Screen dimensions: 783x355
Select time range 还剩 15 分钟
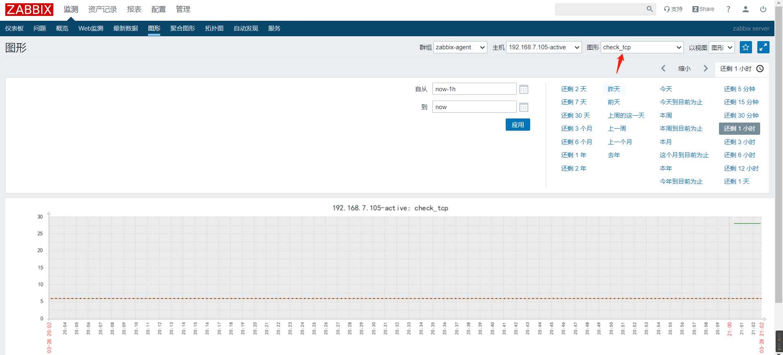[741, 102]
